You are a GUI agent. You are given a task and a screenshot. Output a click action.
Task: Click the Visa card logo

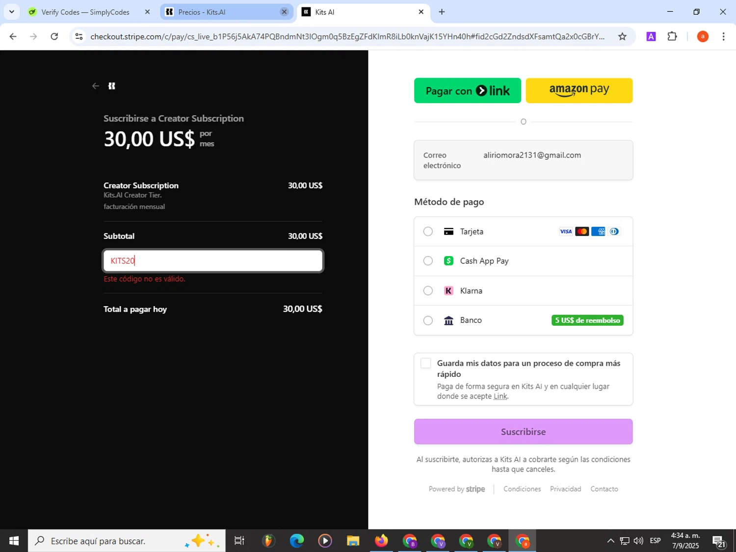click(x=566, y=232)
